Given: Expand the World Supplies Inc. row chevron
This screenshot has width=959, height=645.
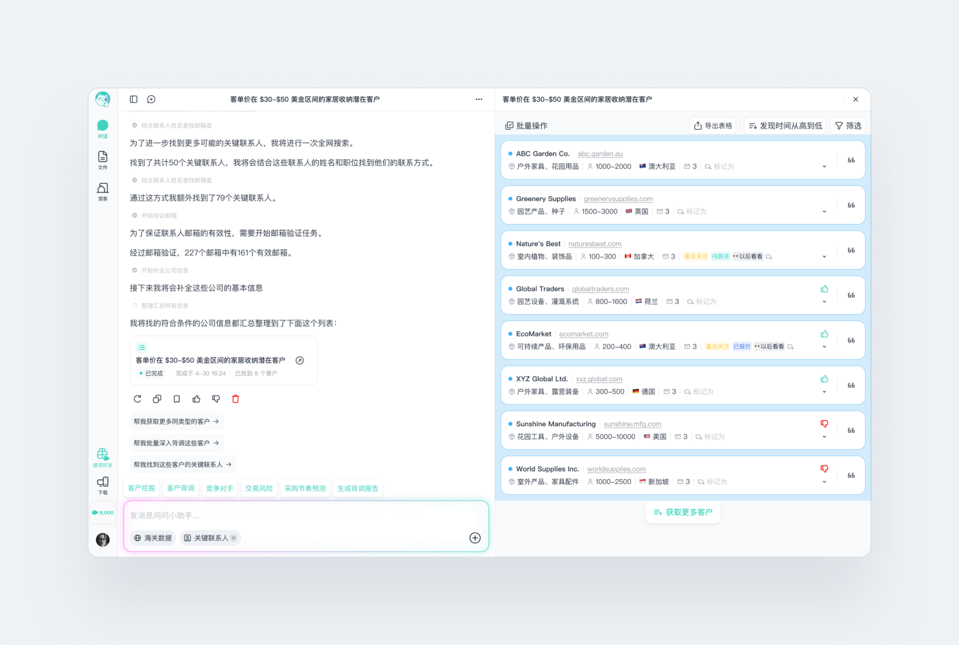Looking at the screenshot, I should 824,482.
